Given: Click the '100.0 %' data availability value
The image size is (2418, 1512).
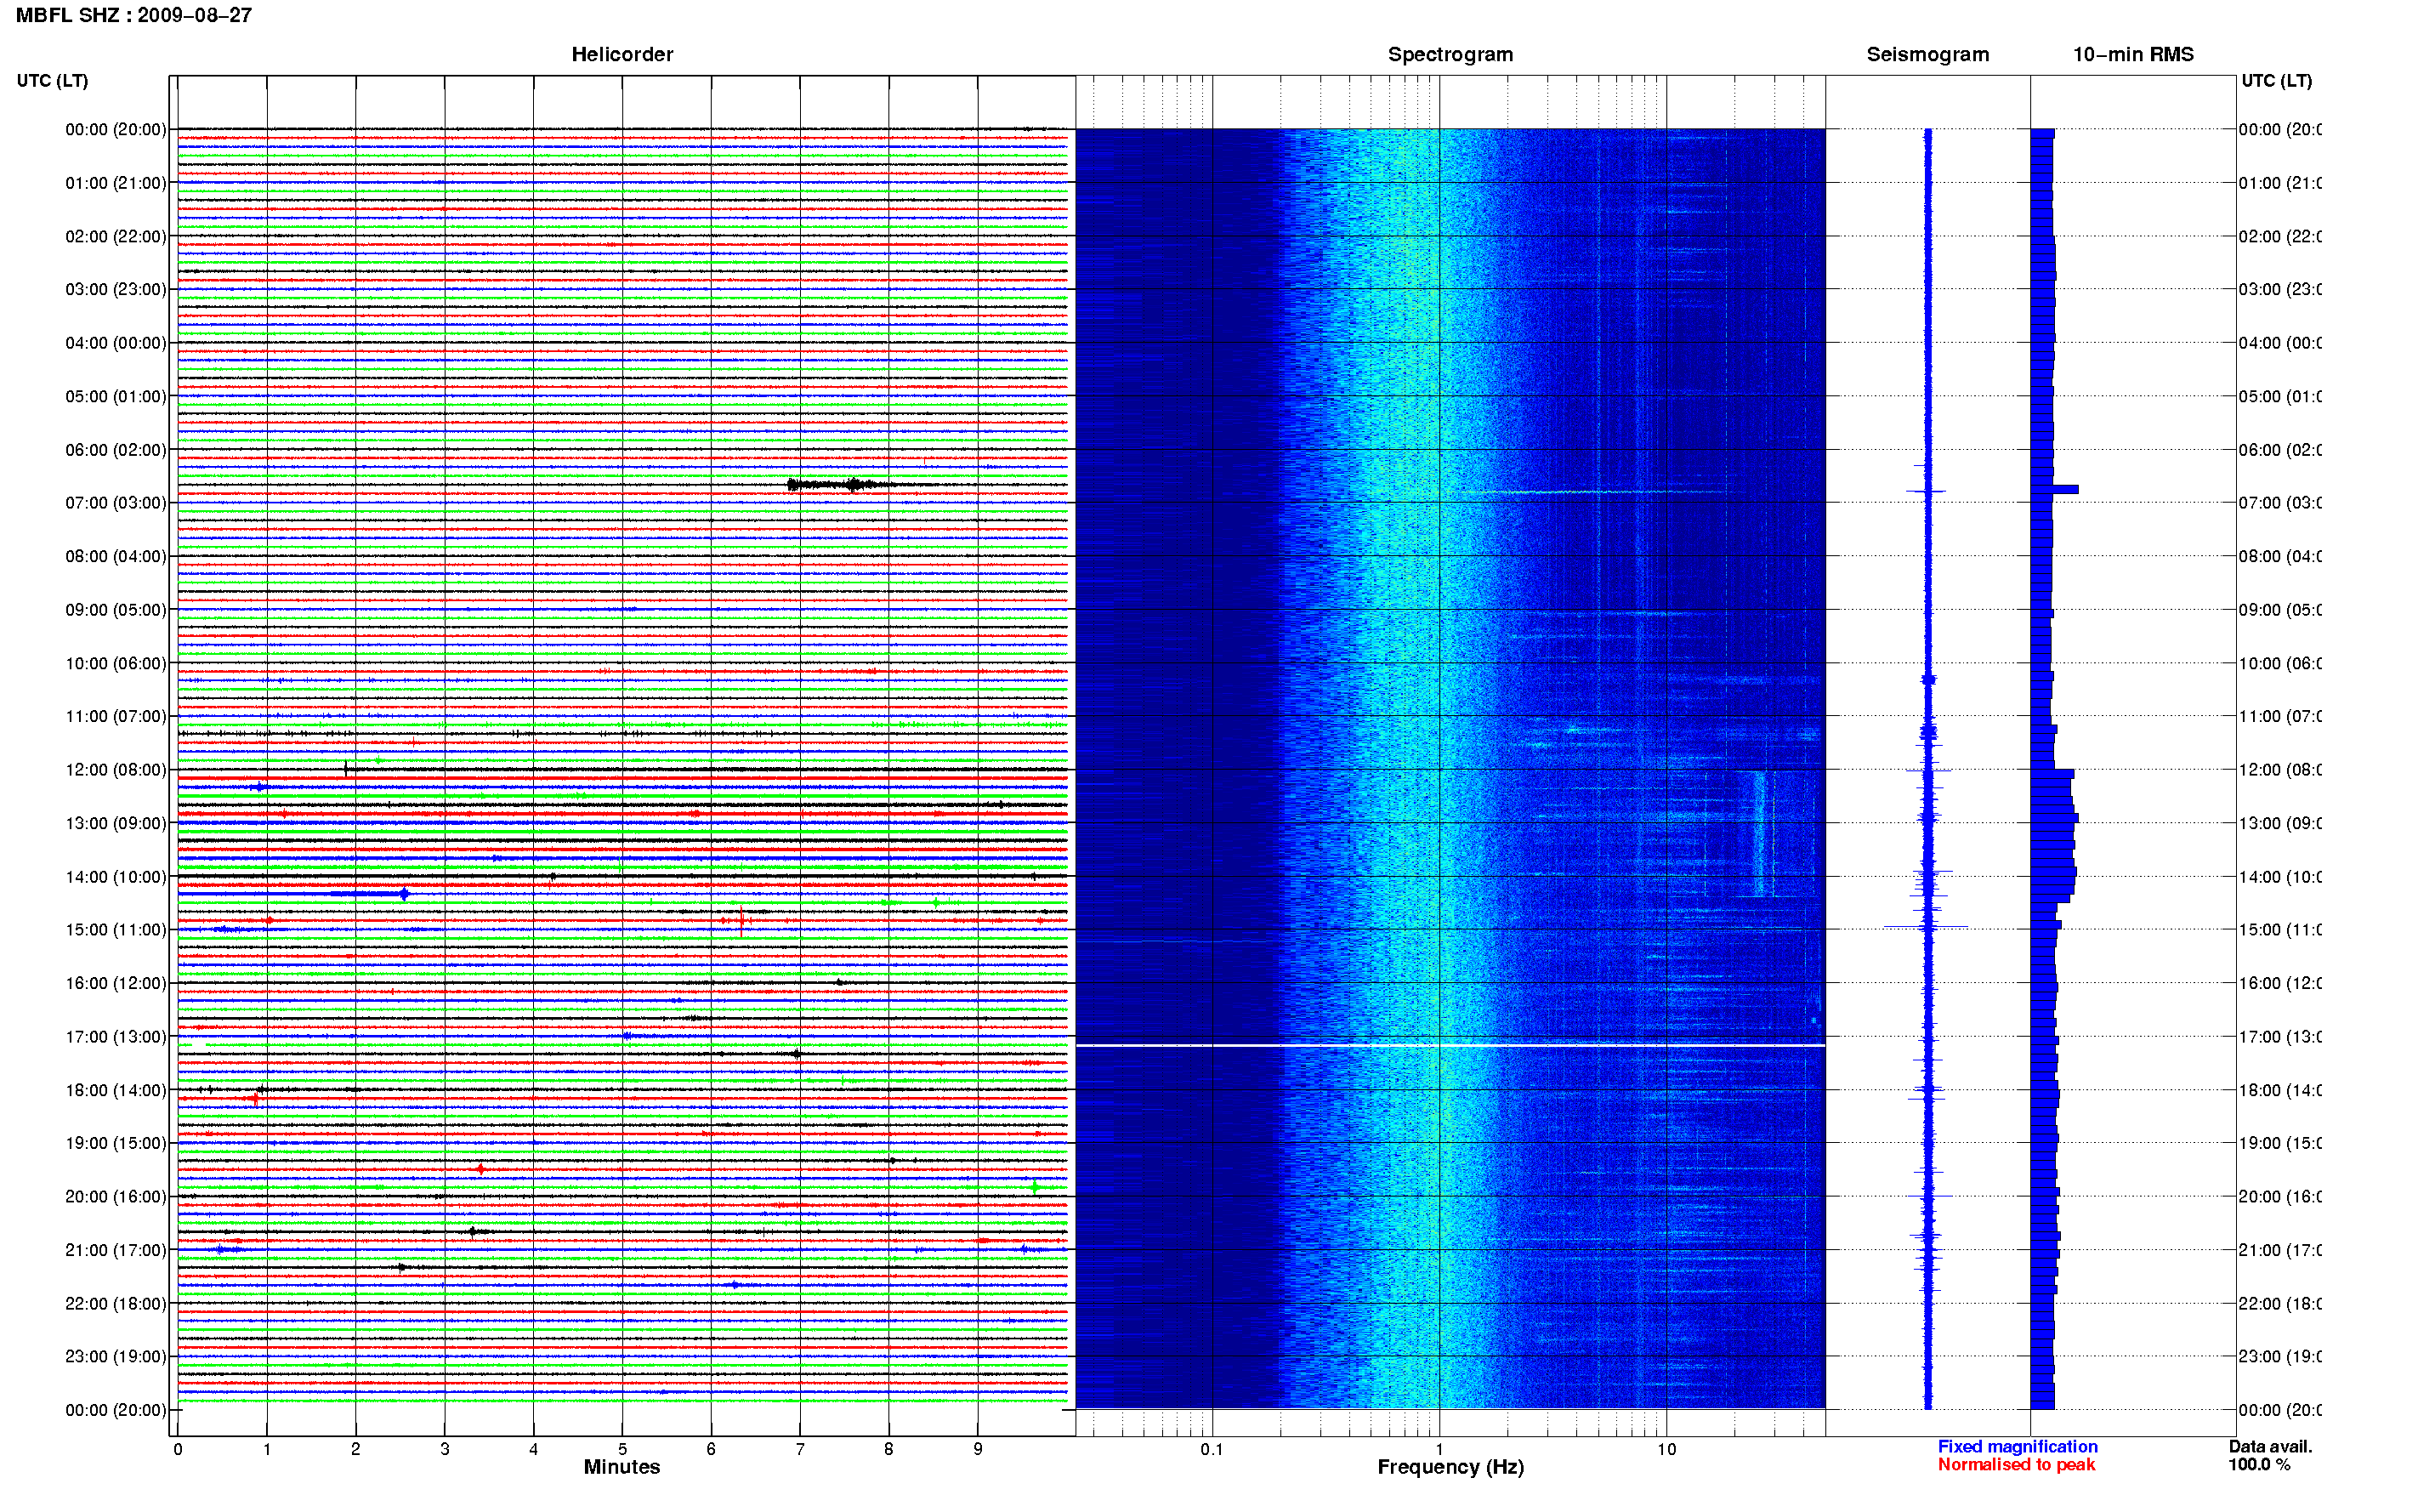Looking at the screenshot, I should [x=2258, y=1464].
